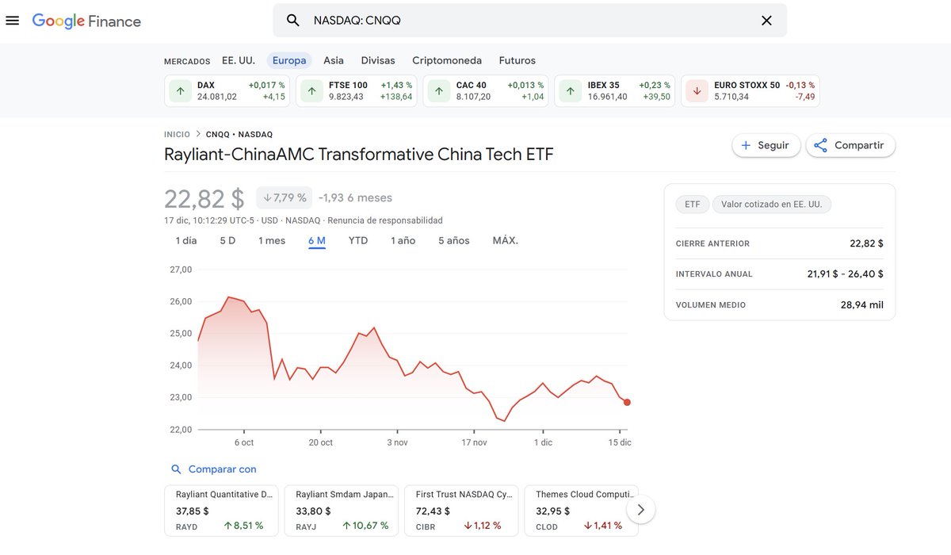Click the red endpoint dot on chart
Screen dimensions: 951x555
click(x=627, y=403)
